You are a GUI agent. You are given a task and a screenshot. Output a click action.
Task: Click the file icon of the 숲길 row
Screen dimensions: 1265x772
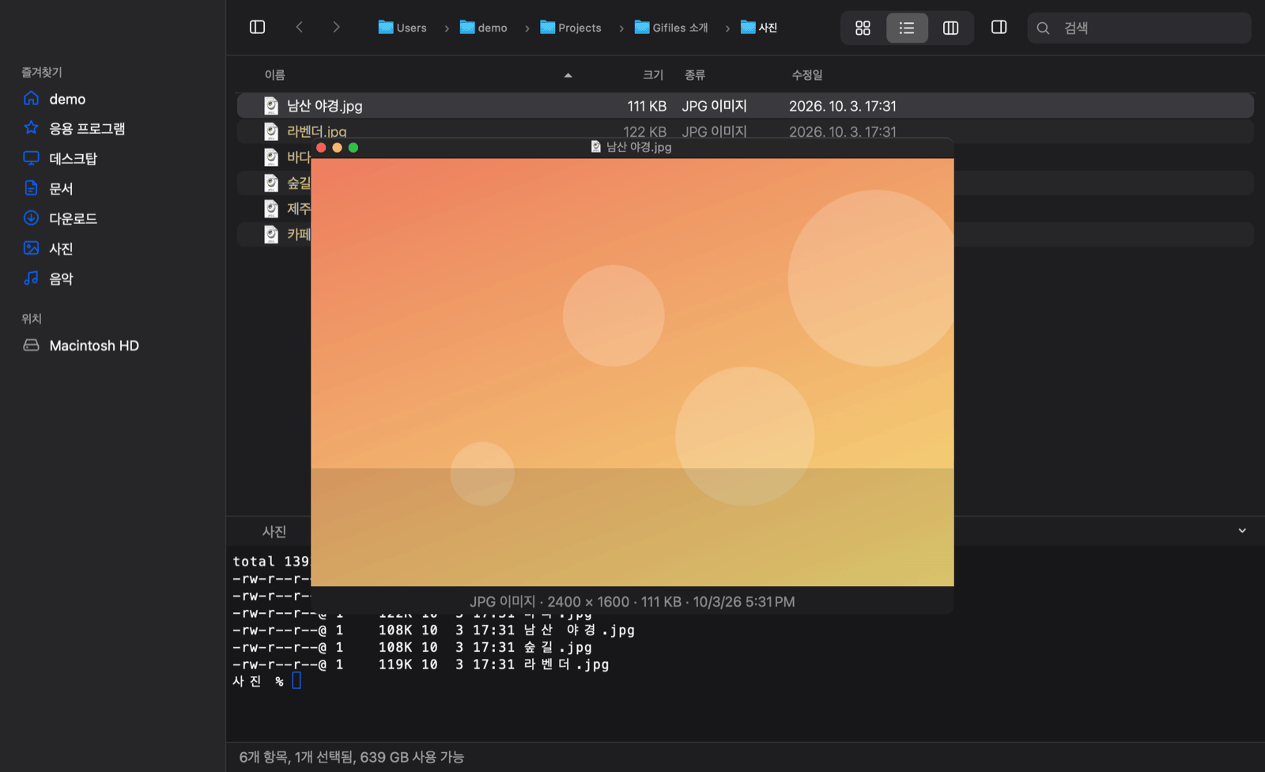point(271,184)
